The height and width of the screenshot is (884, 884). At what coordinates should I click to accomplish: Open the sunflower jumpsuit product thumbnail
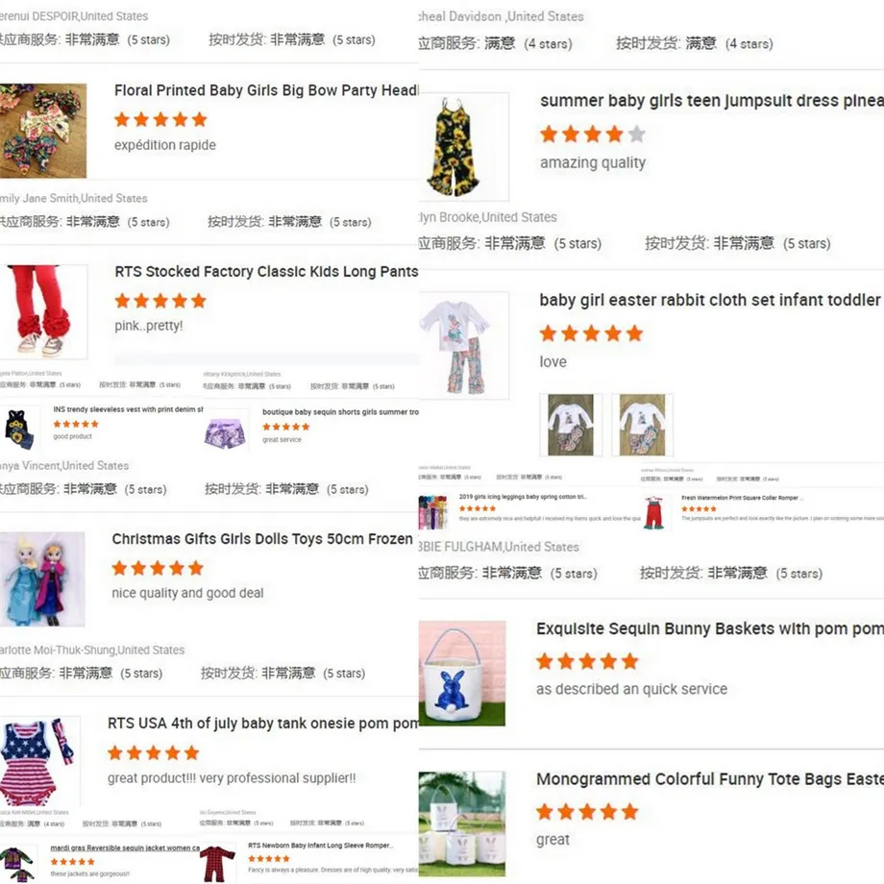(x=463, y=147)
